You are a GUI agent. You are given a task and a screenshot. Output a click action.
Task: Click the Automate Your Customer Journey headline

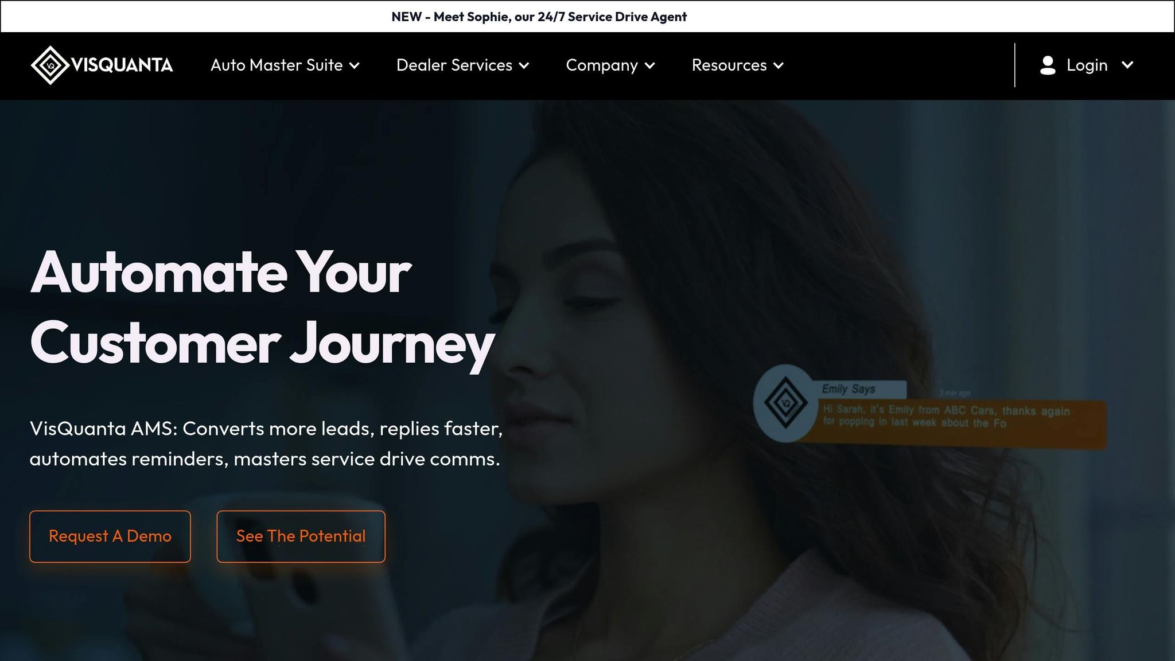click(262, 308)
